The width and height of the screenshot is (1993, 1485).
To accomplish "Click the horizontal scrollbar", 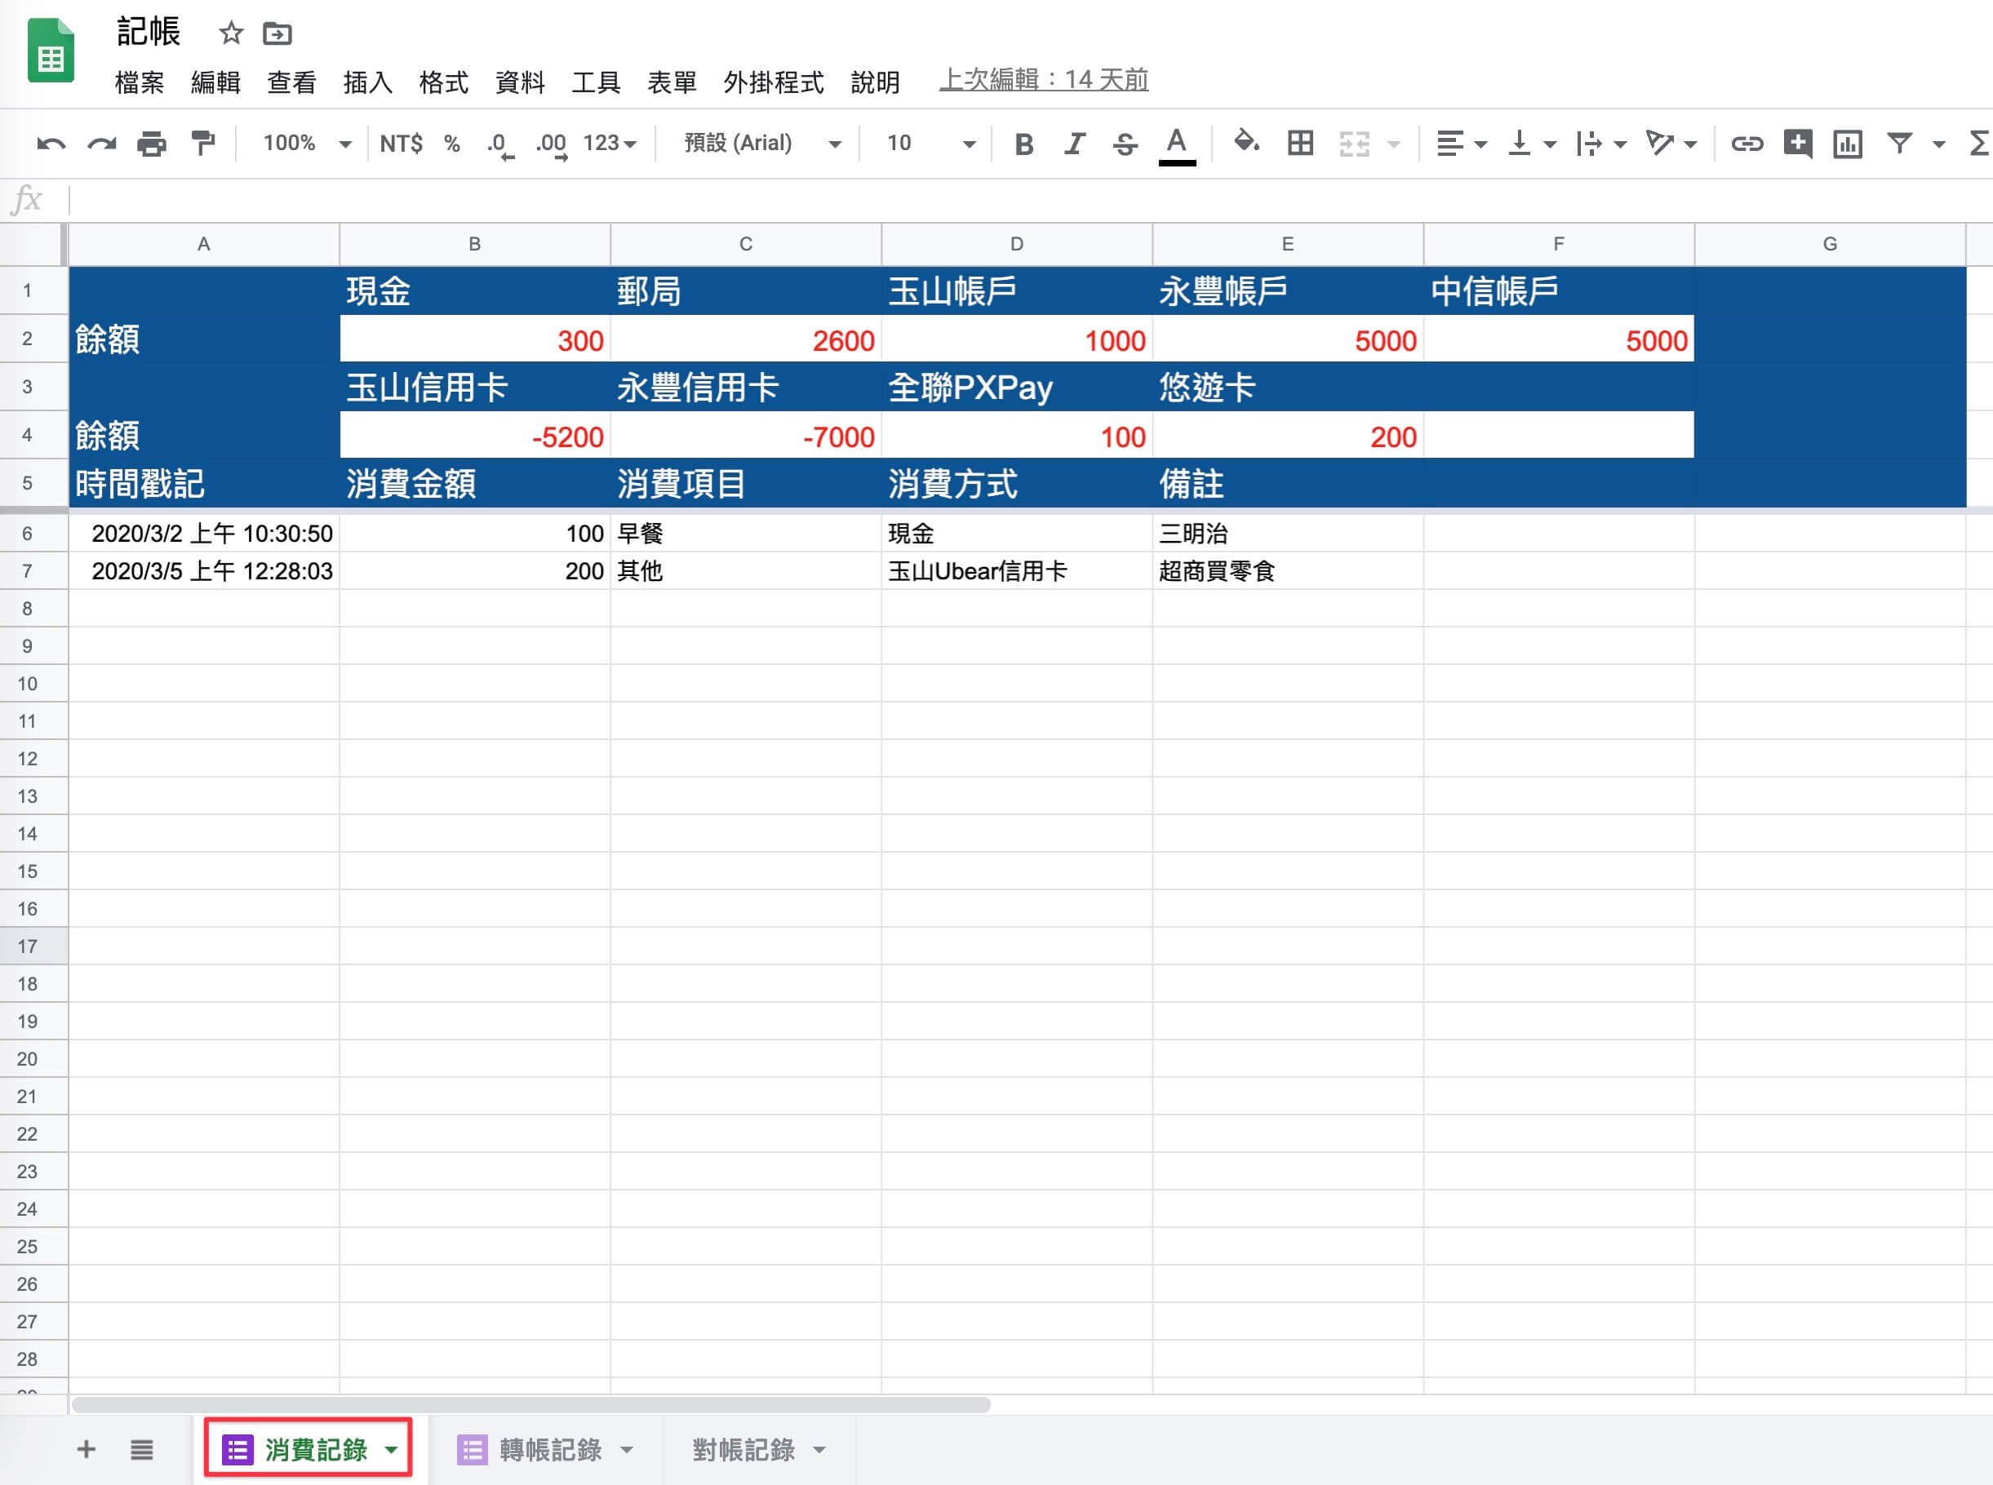I will click(x=530, y=1404).
